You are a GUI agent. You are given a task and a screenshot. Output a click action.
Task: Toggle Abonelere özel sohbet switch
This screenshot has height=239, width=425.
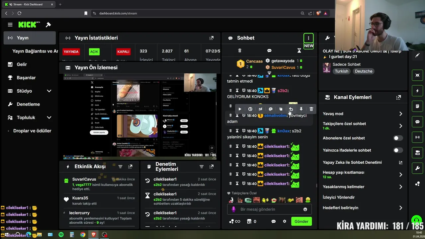point(398,138)
